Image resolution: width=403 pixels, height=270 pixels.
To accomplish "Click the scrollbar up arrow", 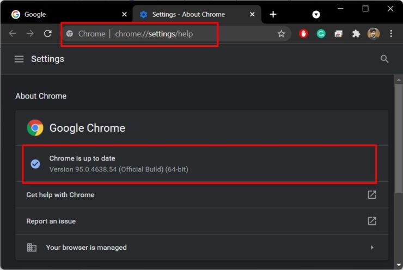I will (x=399, y=80).
